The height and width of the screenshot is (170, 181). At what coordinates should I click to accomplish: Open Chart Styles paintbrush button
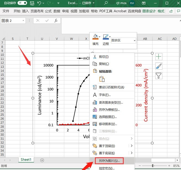pos(159,66)
